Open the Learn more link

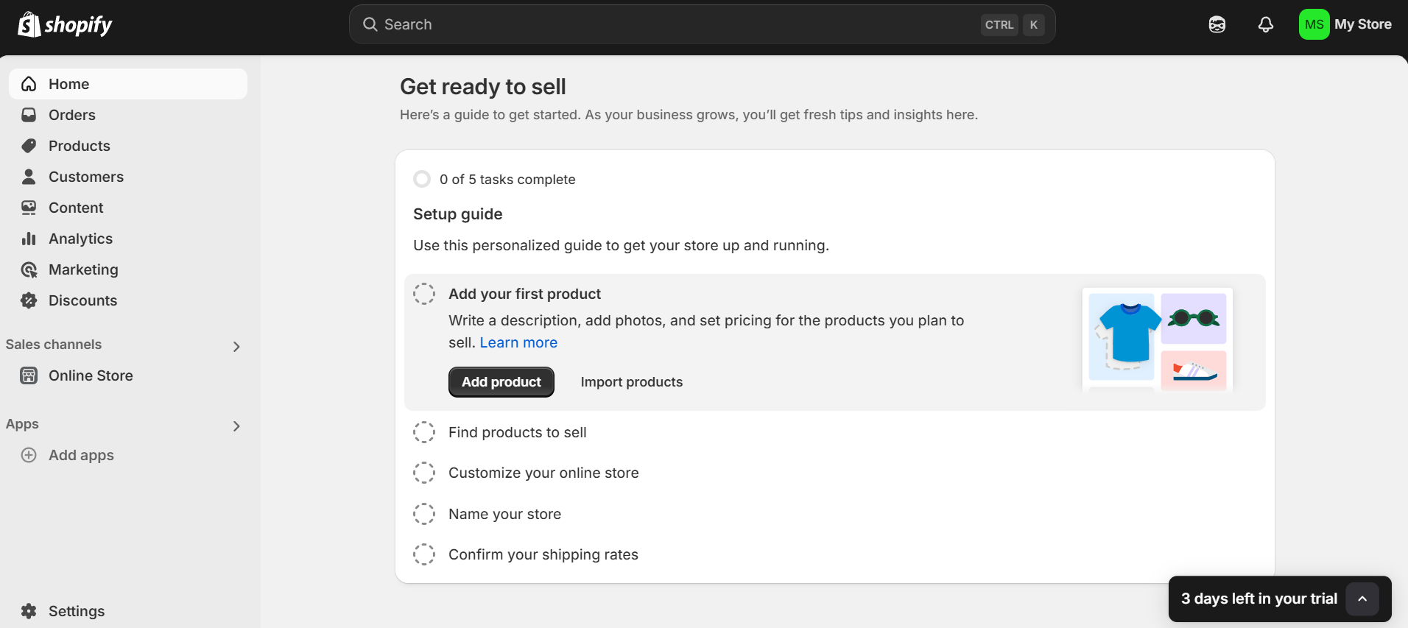tap(518, 342)
